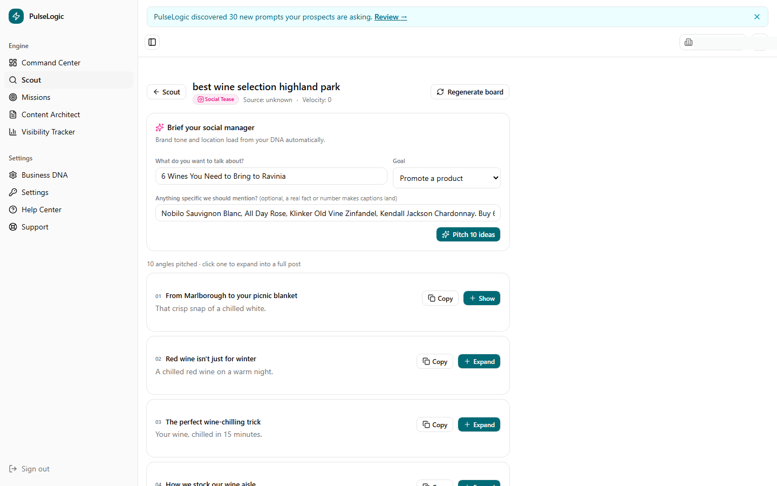Viewport: 777px width, 486px height.
Task: Click the Visibility Tracker chart icon
Action: [x=13, y=132]
